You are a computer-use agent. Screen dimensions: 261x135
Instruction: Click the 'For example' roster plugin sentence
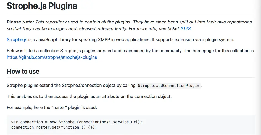coord(52,108)
